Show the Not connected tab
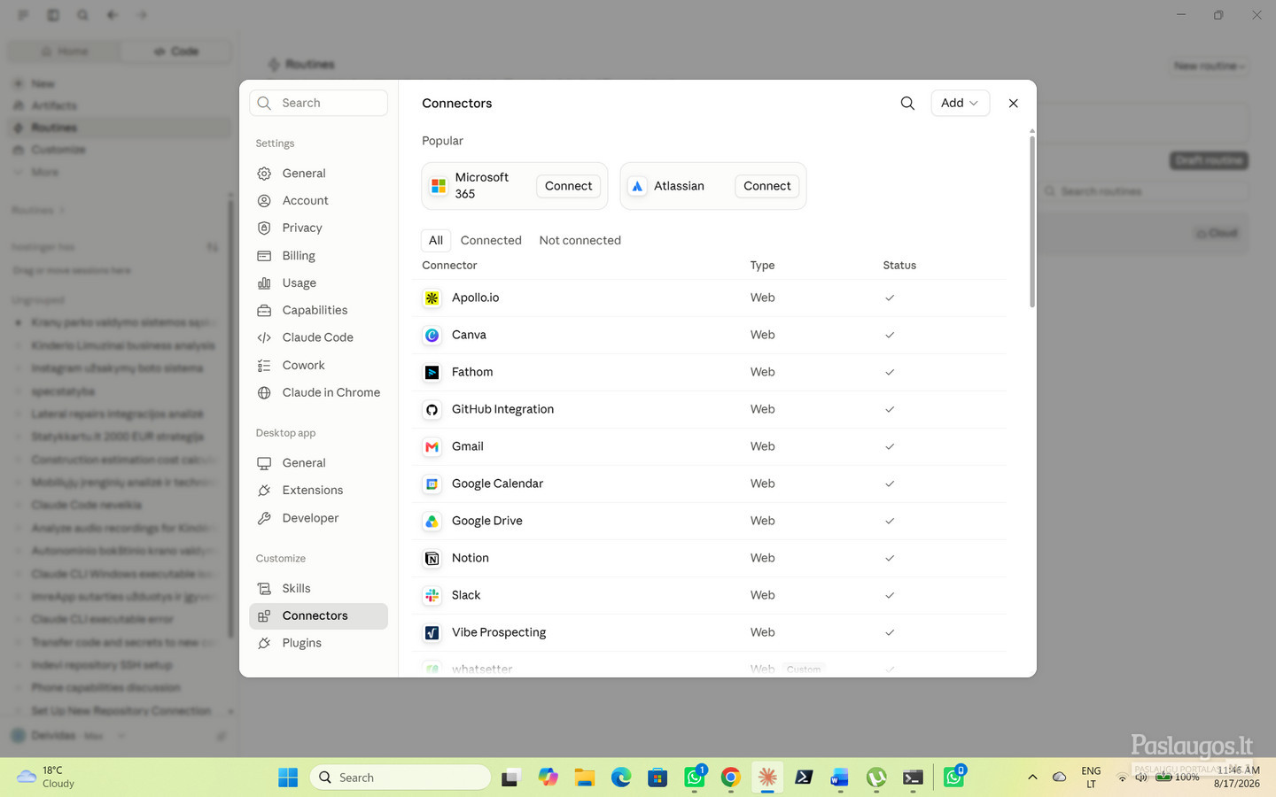 (x=580, y=240)
